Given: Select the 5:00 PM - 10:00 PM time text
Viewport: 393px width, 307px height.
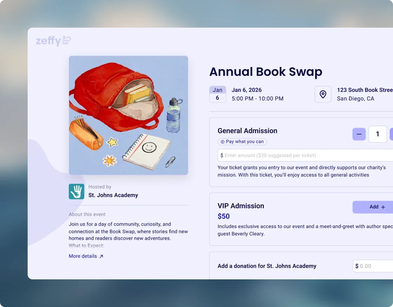Looking at the screenshot, I should [x=258, y=99].
